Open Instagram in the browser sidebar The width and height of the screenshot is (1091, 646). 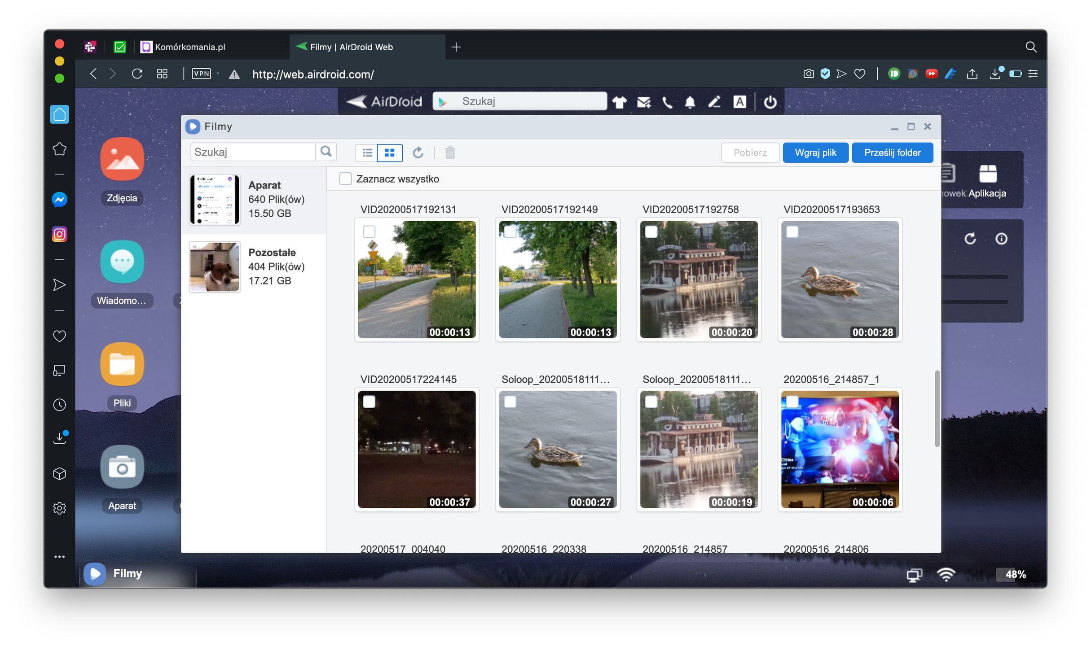pos(60,234)
